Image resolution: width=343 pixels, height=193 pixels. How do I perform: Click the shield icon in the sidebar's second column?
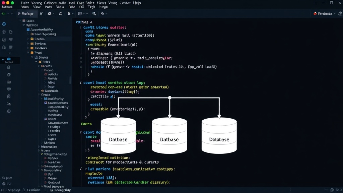tap(11, 40)
